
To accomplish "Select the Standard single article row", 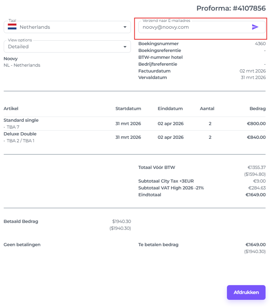I will pos(21,120).
